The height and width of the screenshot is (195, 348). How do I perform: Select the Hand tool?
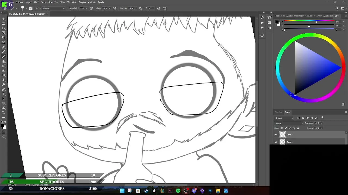tap(4, 108)
